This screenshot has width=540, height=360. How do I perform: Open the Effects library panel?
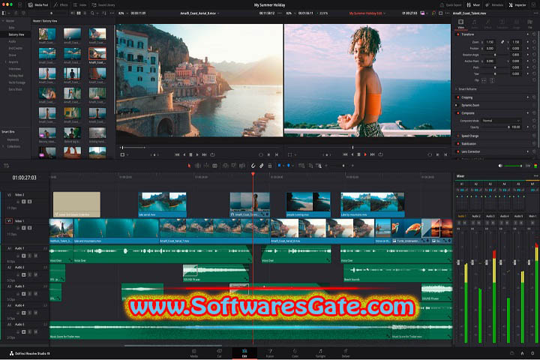61,4
